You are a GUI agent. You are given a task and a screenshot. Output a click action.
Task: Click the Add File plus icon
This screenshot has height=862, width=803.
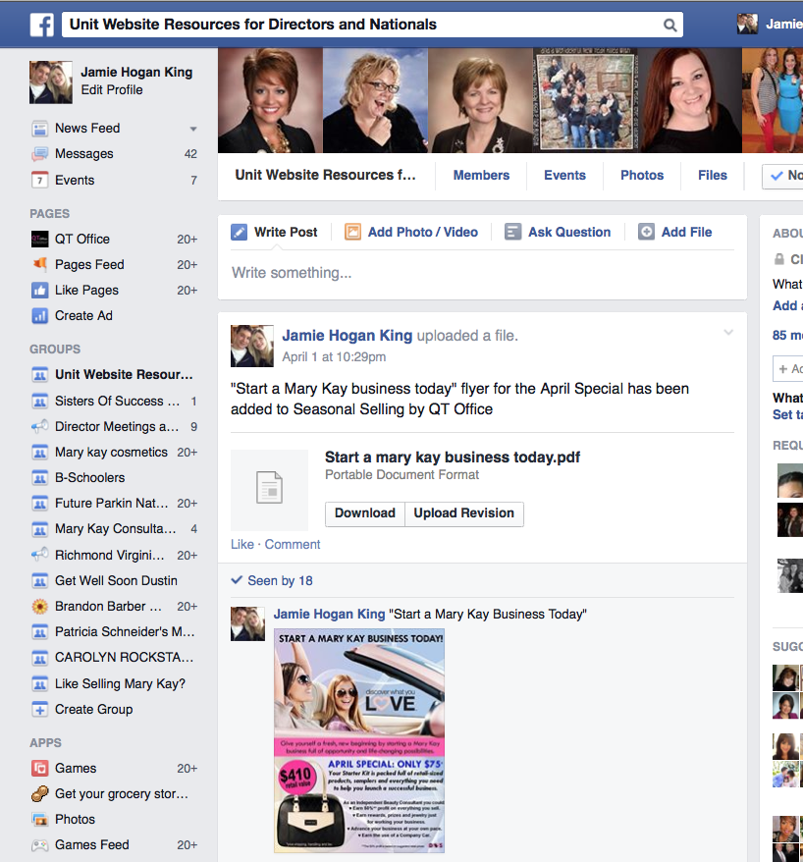click(646, 232)
